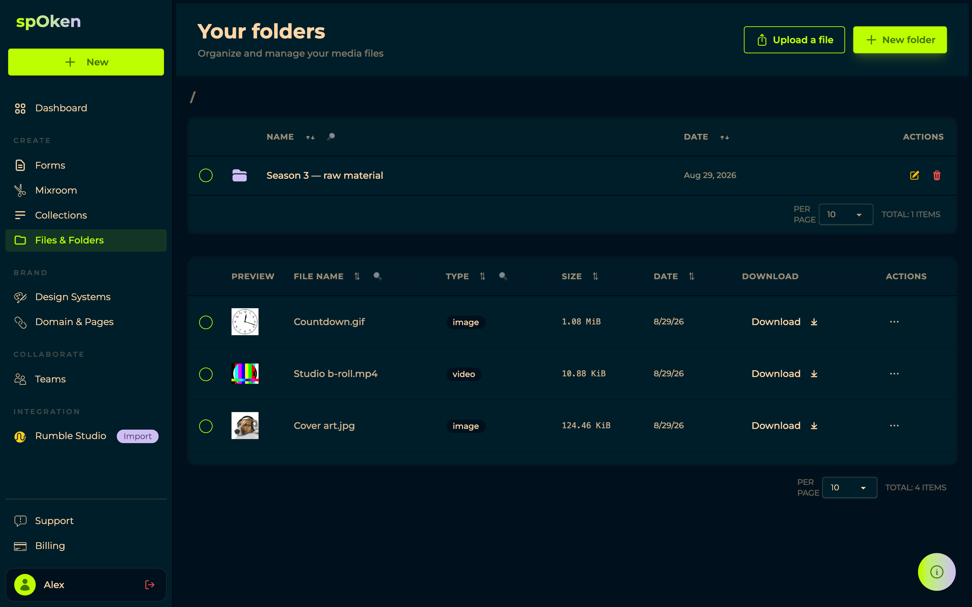972x607 pixels.
Task: Open Billing in sidebar
Action: (x=86, y=546)
